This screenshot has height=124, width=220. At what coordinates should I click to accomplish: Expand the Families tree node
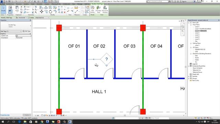[x=189, y=76]
